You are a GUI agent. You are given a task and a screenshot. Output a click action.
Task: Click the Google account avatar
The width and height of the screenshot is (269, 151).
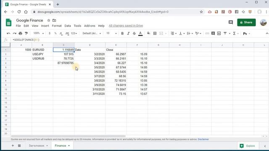click(264, 22)
